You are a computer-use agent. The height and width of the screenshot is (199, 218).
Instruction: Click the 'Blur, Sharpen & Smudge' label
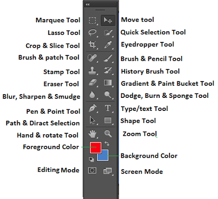41,97
